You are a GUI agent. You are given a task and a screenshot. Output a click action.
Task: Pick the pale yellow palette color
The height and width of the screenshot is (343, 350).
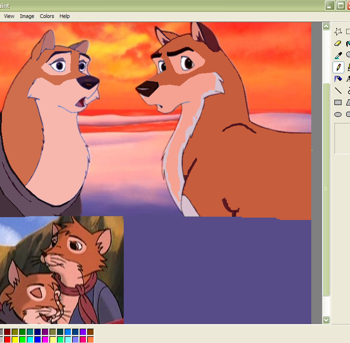53,339
